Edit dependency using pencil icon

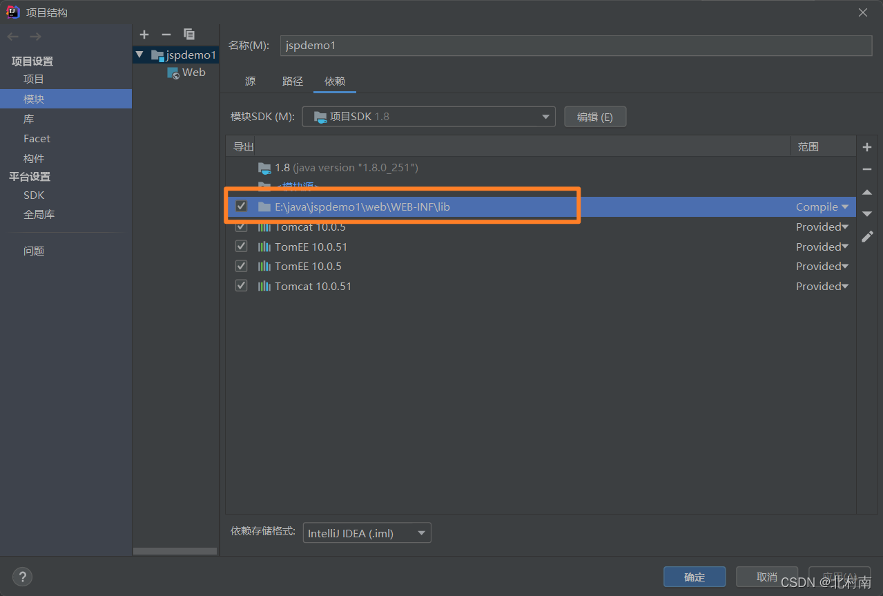(x=868, y=236)
